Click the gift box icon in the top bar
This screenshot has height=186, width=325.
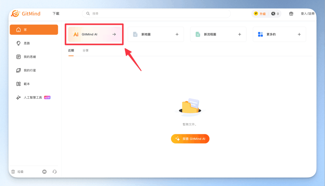291,13
